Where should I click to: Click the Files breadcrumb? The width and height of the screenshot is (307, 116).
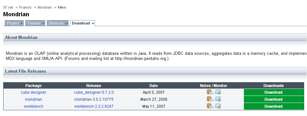(62, 7)
